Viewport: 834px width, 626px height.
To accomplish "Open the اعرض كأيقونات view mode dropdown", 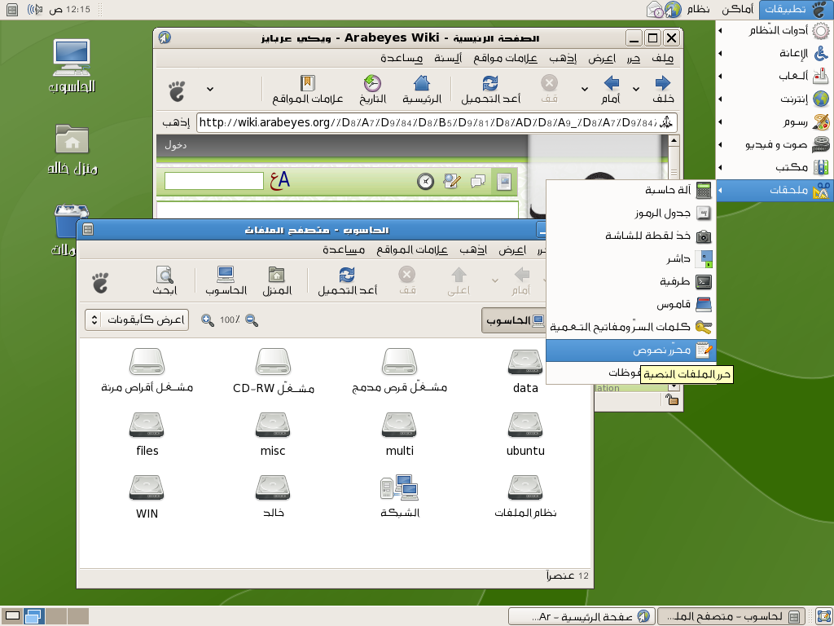I will point(137,320).
